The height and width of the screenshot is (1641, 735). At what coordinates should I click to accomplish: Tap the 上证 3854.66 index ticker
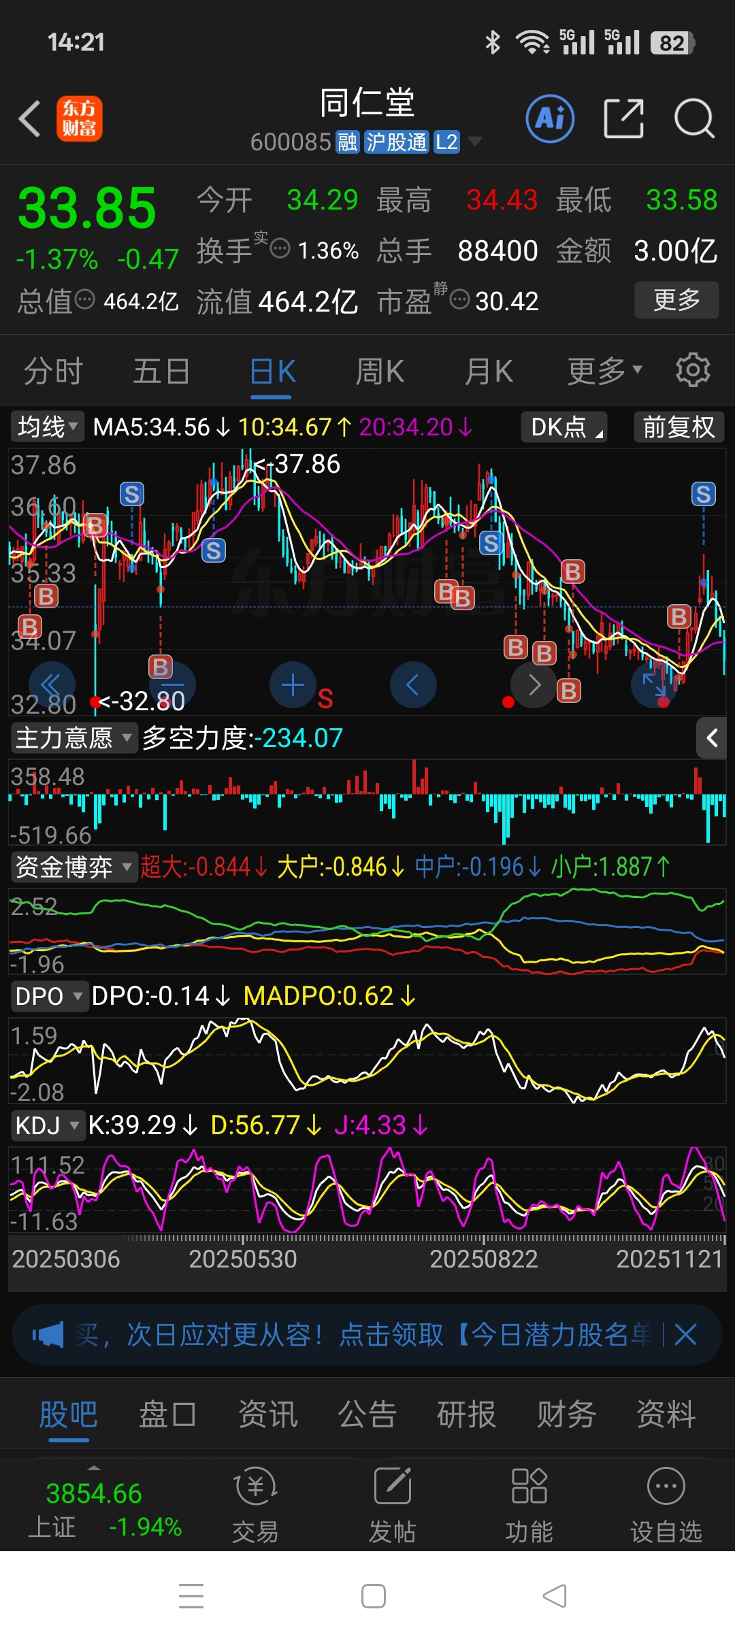click(x=104, y=1510)
